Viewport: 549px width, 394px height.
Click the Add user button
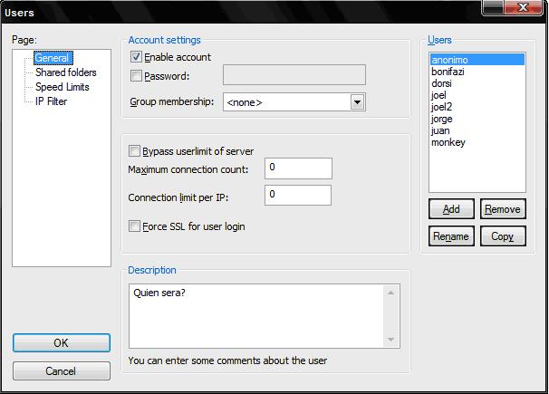pyautogui.click(x=451, y=209)
